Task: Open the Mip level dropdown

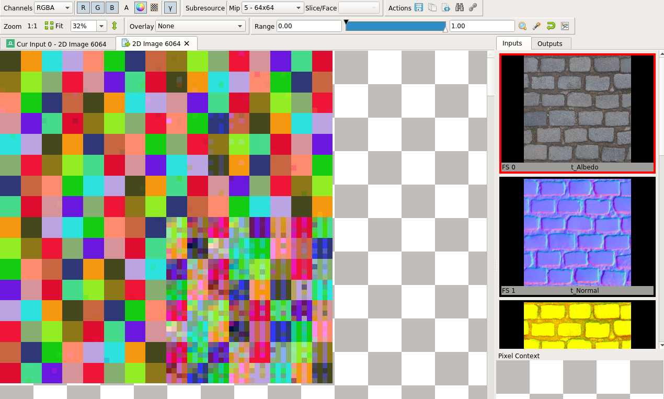Action: click(272, 8)
